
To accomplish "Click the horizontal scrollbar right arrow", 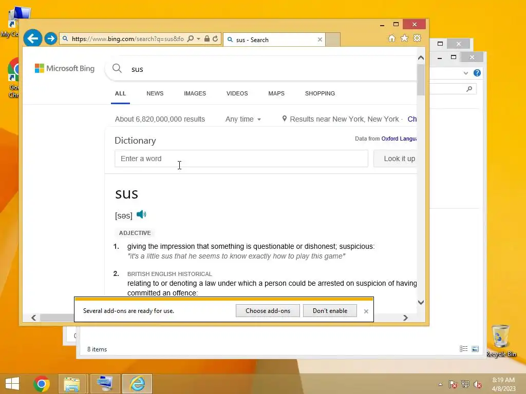I will click(405, 318).
